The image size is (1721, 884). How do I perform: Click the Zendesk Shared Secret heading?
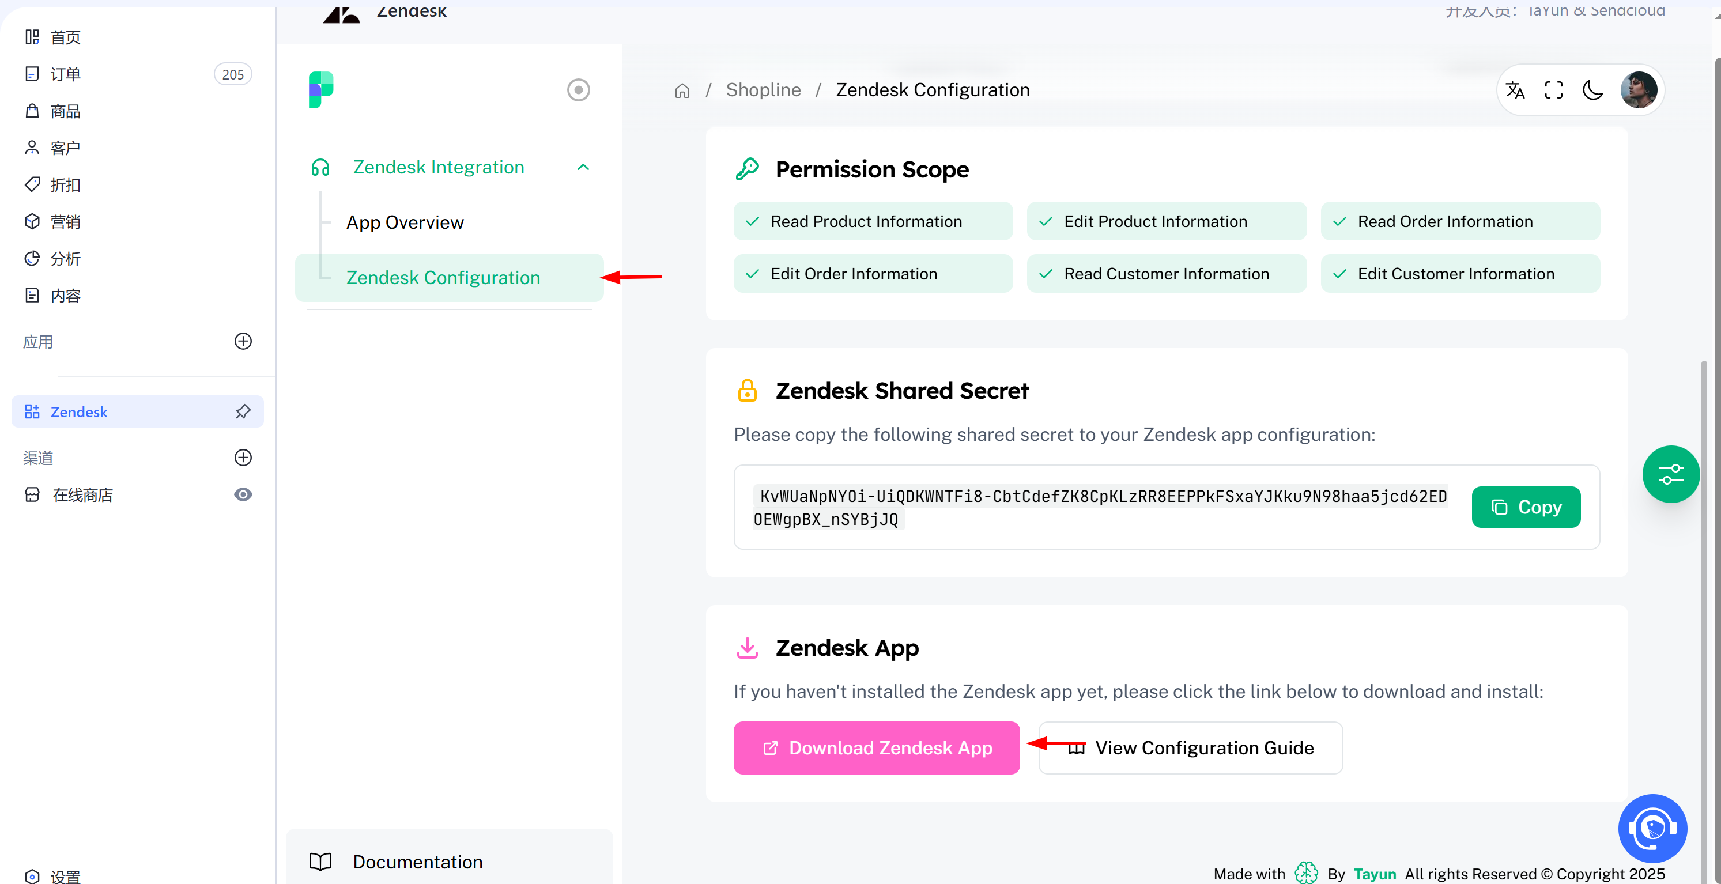902,390
